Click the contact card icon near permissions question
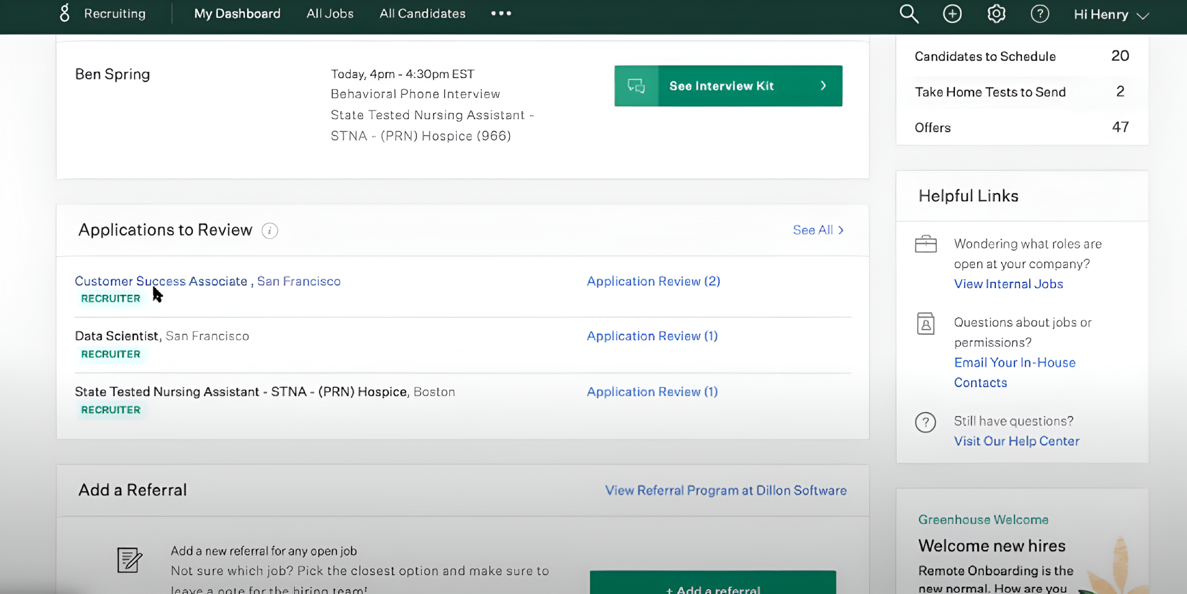Screen dimensions: 1187x594 (925, 323)
